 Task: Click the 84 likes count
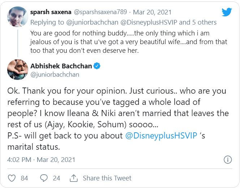pos(24,178)
